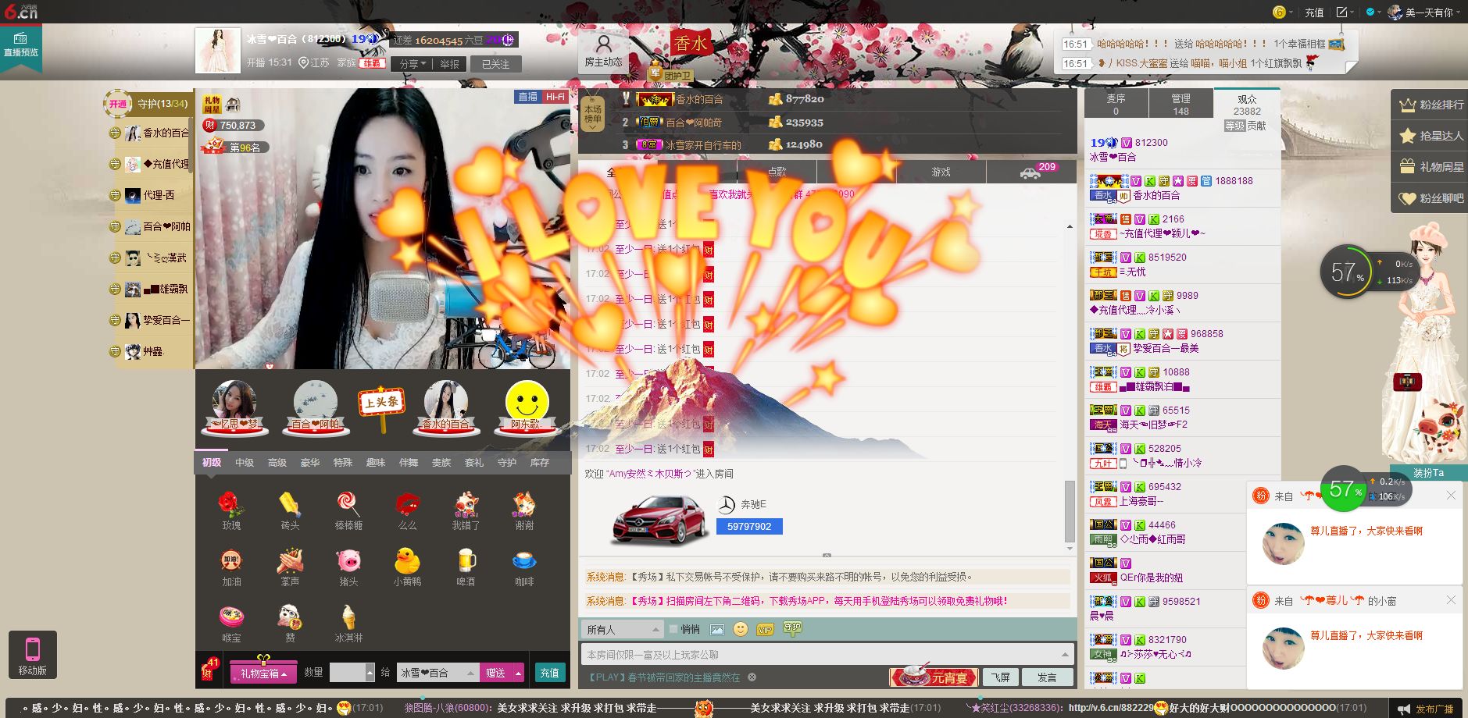Switch to 中级 gift tab
This screenshot has height=718, width=1468.
245,463
